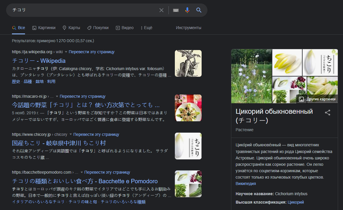Translate the bacchetteepomodoro.com page
The width and height of the screenshot is (343, 210).
(x=107, y=172)
